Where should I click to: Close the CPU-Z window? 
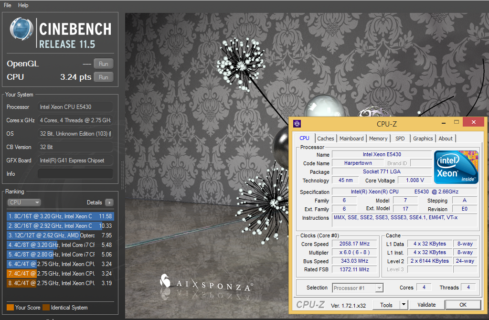[x=473, y=122]
